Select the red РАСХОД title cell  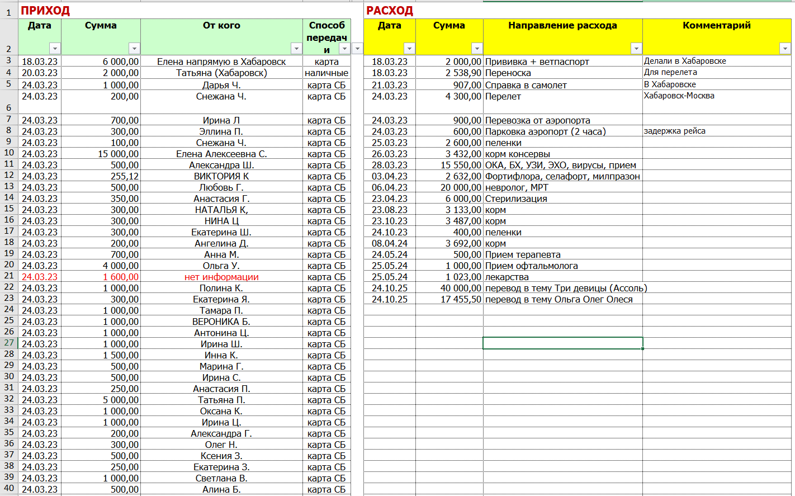pyautogui.click(x=390, y=10)
